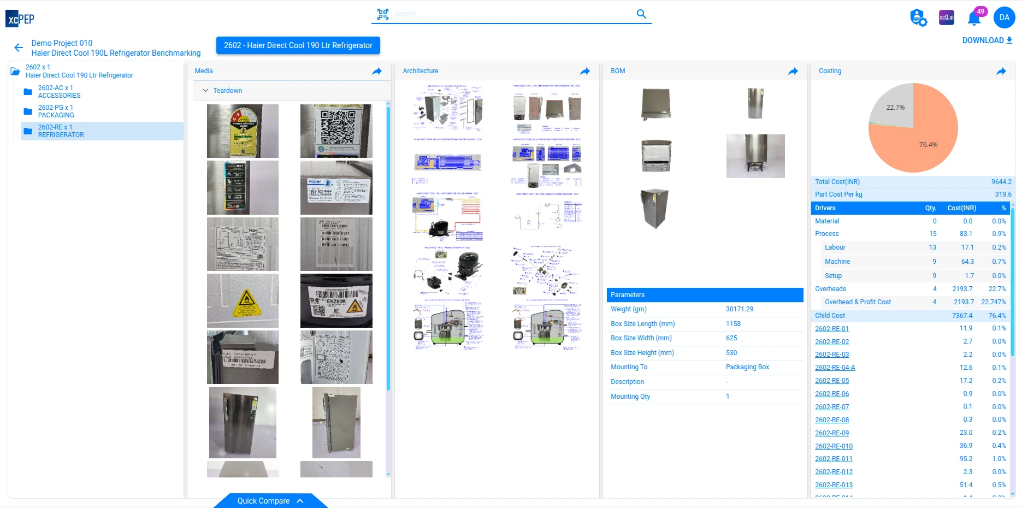This screenshot has width=1022, height=508.
Task: Open the notifications bell icon
Action: point(973,18)
